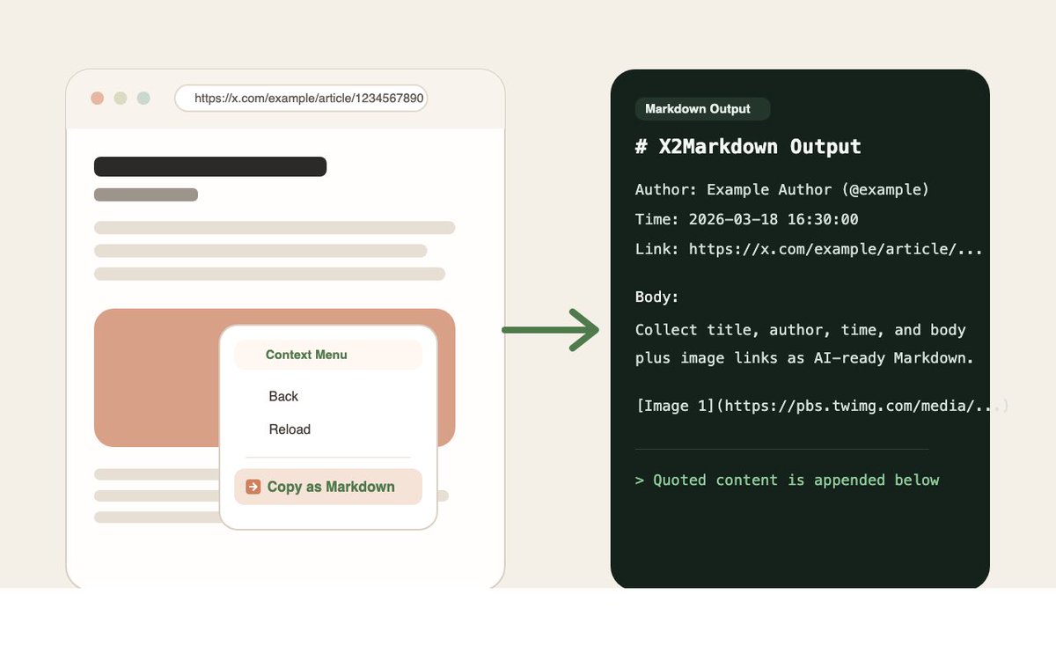Click 'plus image links as AI-ready Markdown.' line

(x=804, y=358)
